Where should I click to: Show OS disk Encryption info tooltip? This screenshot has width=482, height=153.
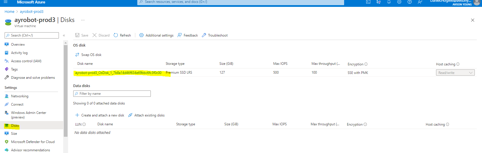pyautogui.click(x=366, y=64)
